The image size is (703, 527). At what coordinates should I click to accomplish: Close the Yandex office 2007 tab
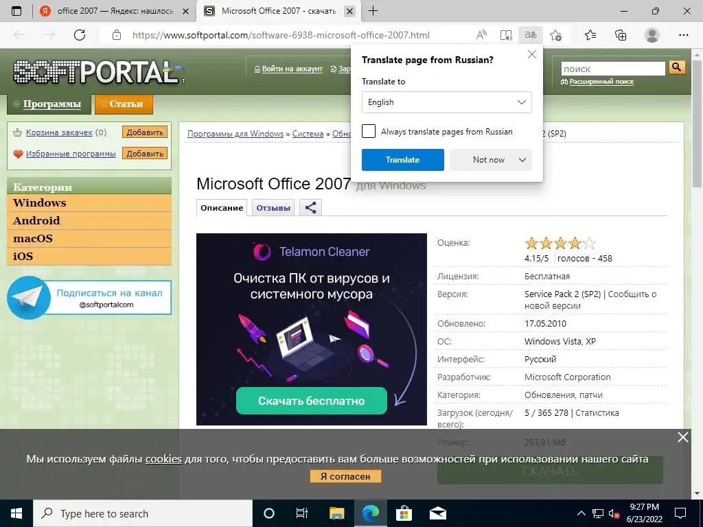click(x=185, y=12)
